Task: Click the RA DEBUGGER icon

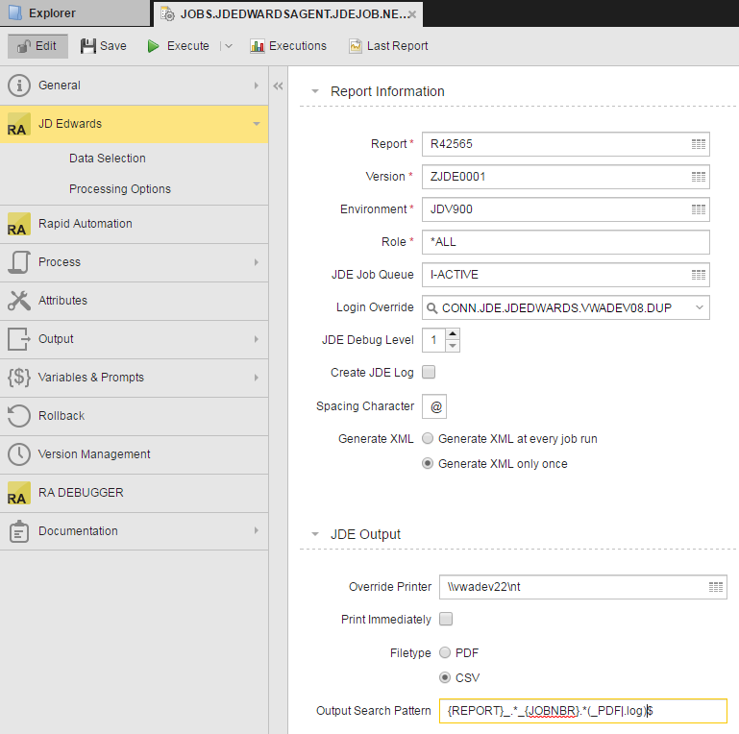Action: click(x=19, y=493)
